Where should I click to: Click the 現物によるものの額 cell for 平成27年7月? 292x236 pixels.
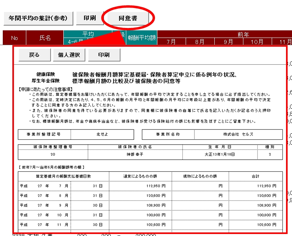200,186
